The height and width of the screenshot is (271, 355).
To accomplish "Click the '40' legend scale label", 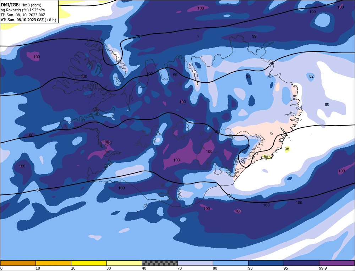I will (144, 268).
